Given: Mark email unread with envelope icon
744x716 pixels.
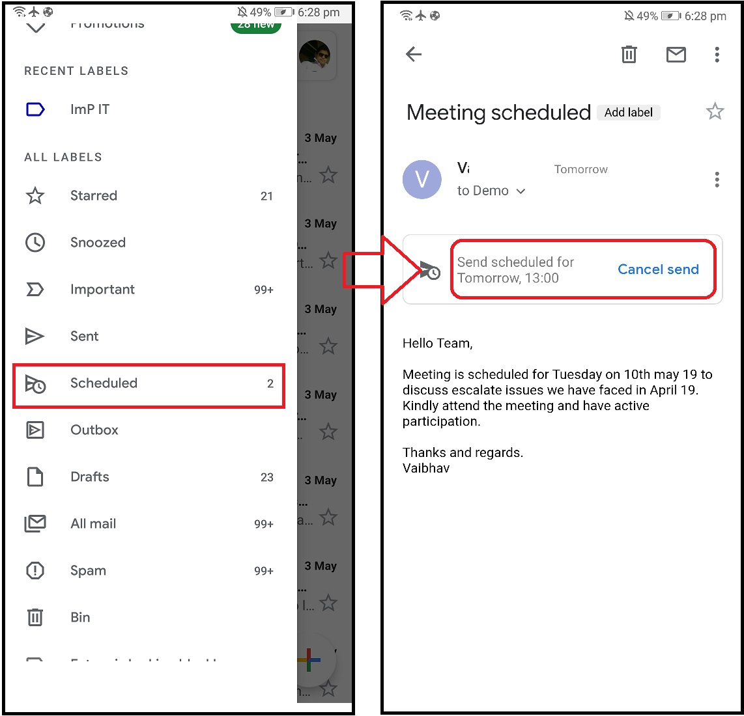Looking at the screenshot, I should (x=676, y=55).
